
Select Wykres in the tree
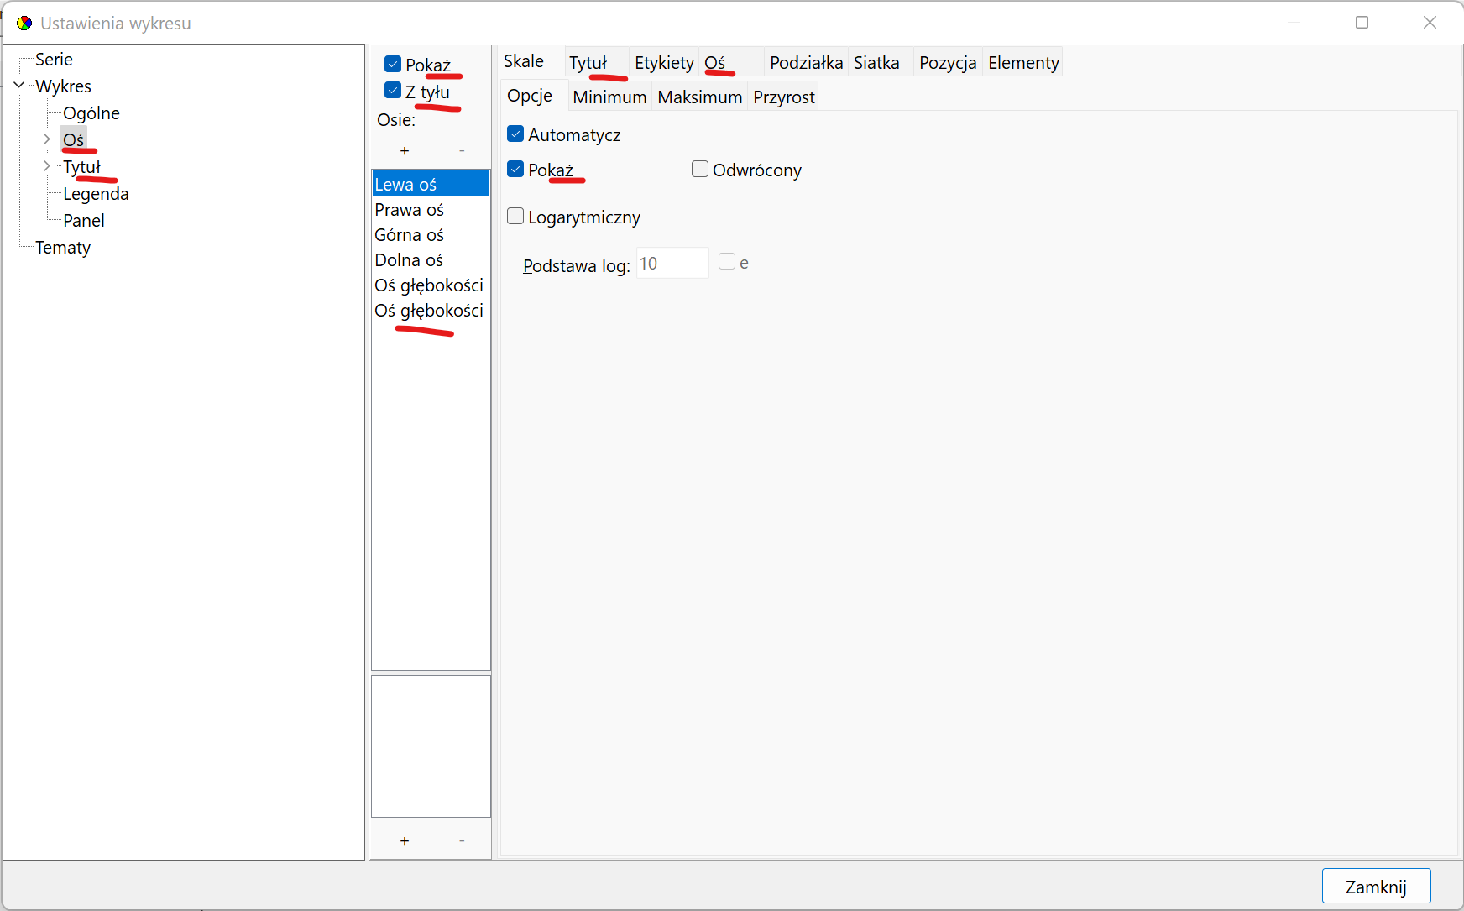click(x=63, y=86)
